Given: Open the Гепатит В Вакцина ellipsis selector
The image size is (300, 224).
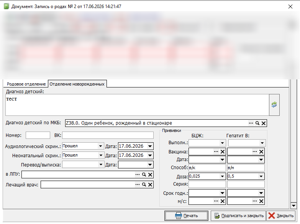Looking at the screenshot, I should point(255,152).
